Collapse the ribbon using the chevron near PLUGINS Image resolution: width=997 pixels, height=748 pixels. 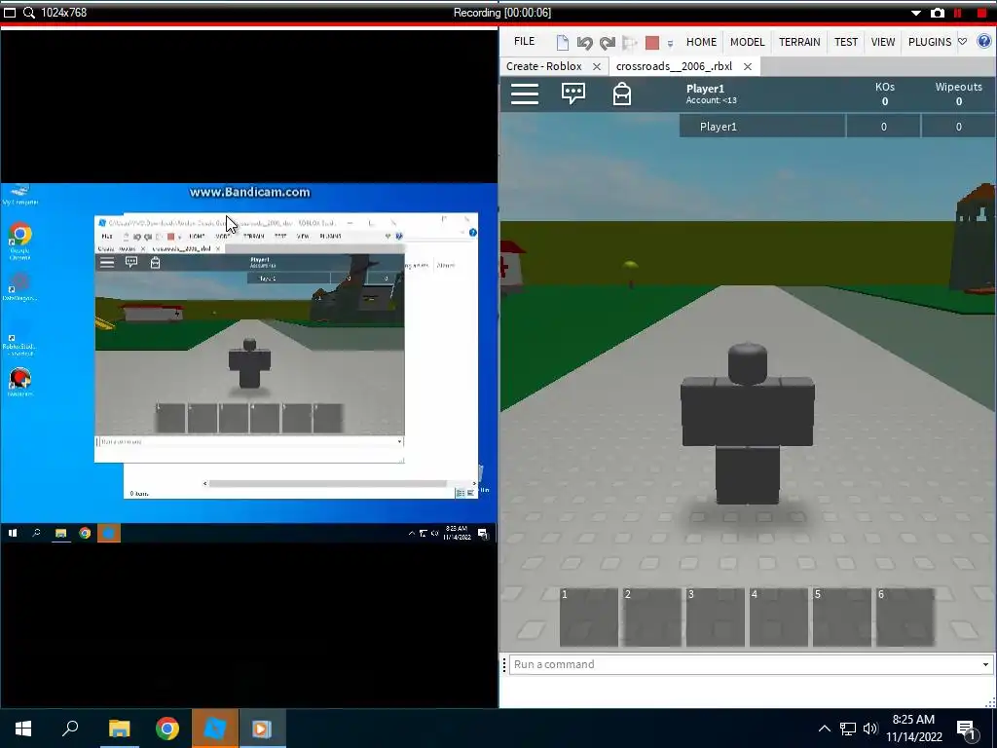(x=963, y=41)
